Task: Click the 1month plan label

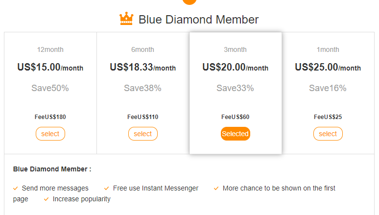Action: click(328, 49)
